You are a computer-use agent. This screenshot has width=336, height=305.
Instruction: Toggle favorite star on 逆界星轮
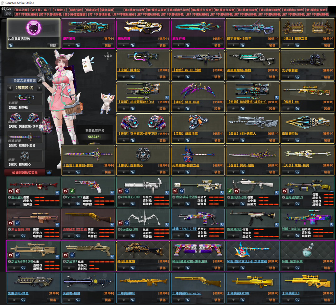[69, 45]
